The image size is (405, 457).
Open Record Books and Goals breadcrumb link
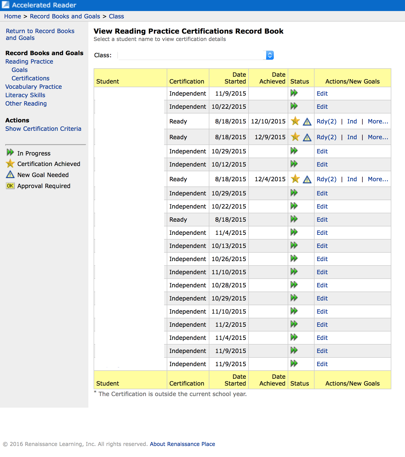65,16
